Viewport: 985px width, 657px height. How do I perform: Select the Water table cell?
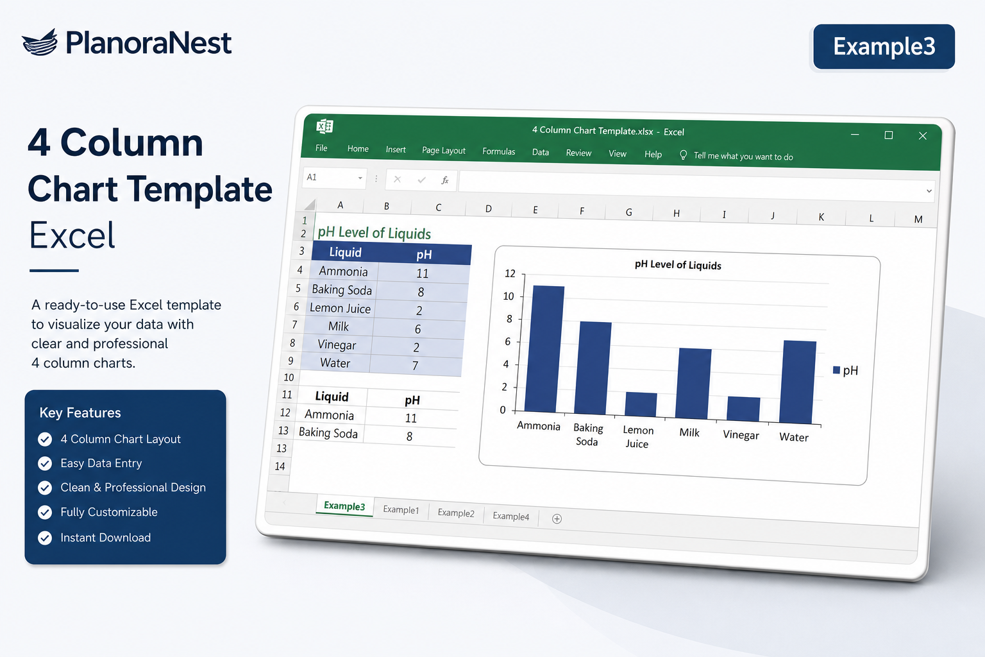click(335, 363)
